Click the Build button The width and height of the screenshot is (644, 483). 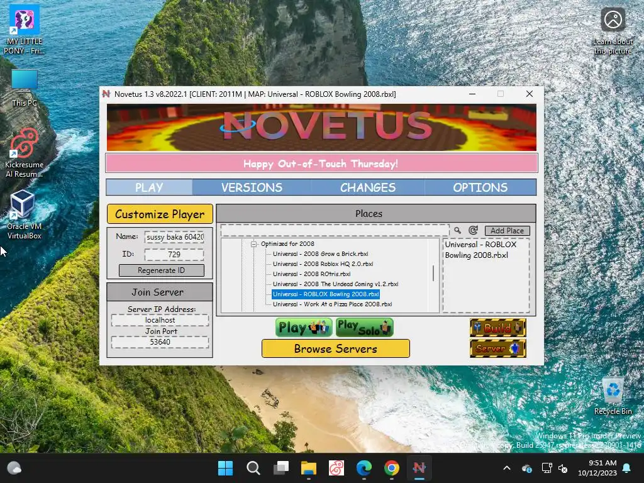tap(498, 328)
